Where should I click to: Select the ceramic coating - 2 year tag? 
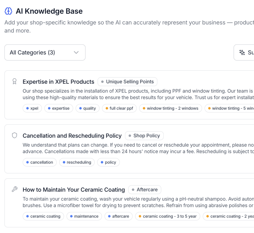tap(228, 216)
